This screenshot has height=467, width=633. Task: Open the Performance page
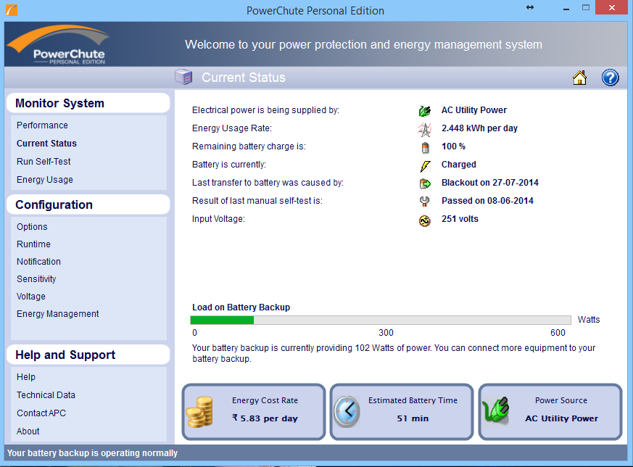42,125
